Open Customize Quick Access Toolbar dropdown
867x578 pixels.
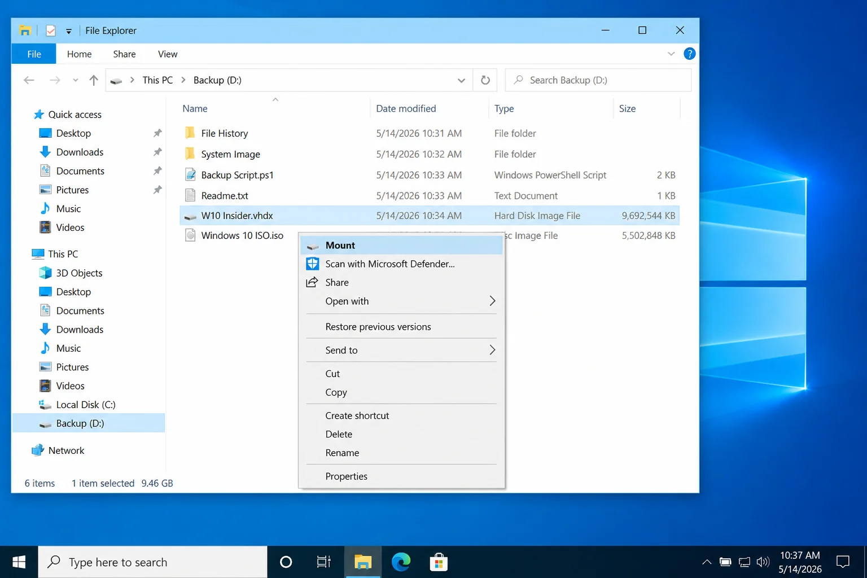[x=68, y=31]
